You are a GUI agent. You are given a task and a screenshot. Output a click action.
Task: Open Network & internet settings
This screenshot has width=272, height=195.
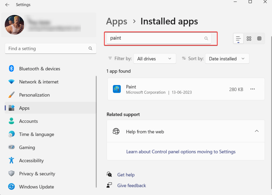50,82
